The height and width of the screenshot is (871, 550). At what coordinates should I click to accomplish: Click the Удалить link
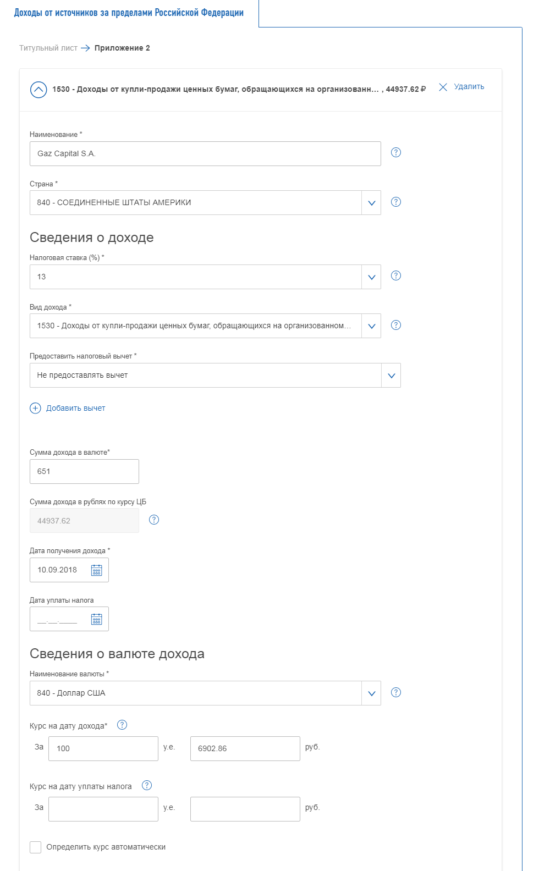(x=469, y=87)
